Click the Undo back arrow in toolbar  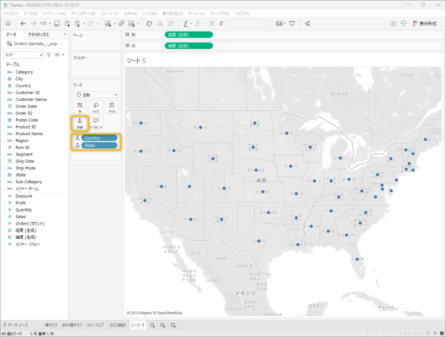[23, 24]
